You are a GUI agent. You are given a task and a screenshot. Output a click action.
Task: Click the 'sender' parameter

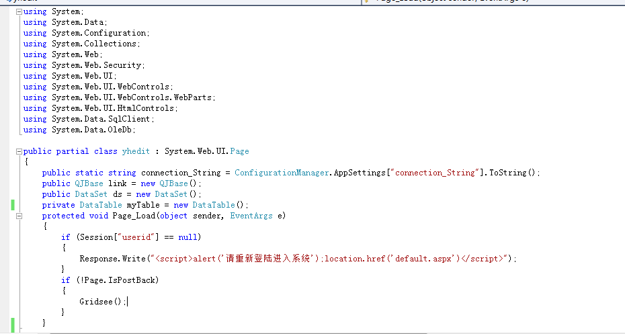(x=207, y=216)
